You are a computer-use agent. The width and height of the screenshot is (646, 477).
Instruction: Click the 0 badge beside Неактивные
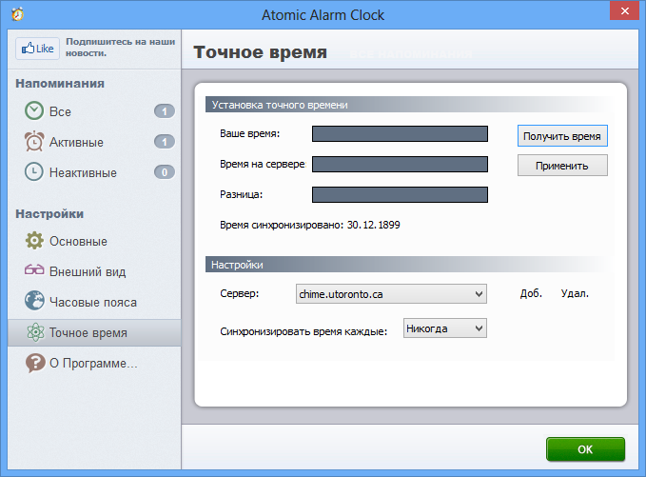pyautogui.click(x=165, y=172)
